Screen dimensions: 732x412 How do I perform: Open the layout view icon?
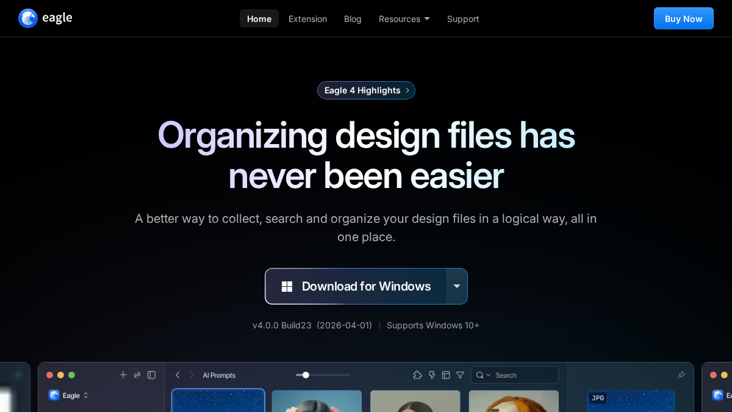click(446, 375)
